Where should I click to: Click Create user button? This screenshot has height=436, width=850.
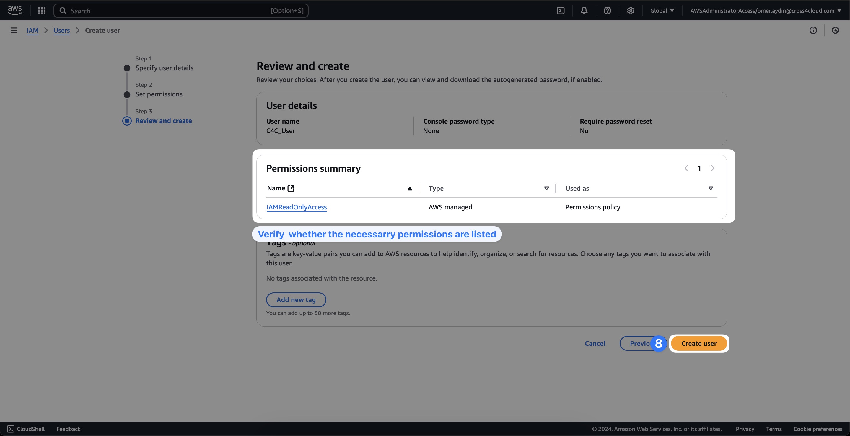pos(699,343)
